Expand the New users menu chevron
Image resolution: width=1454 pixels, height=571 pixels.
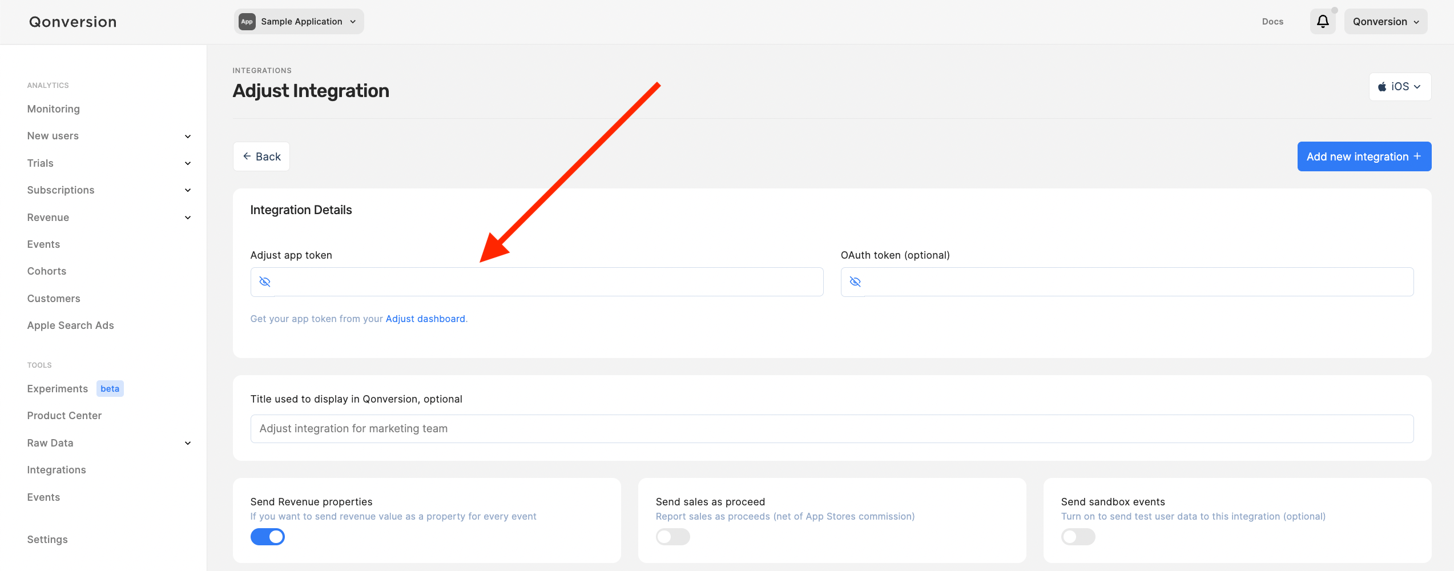pyautogui.click(x=188, y=136)
